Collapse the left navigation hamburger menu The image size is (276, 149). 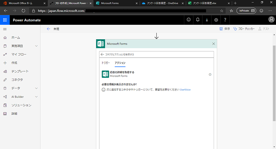click(x=5, y=29)
